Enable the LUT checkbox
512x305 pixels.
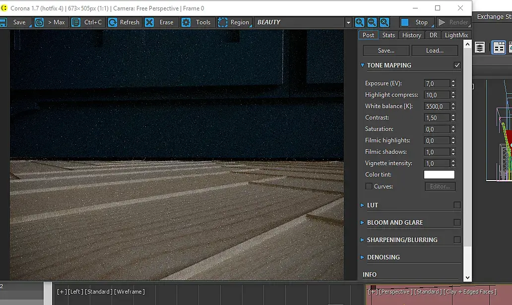457,205
